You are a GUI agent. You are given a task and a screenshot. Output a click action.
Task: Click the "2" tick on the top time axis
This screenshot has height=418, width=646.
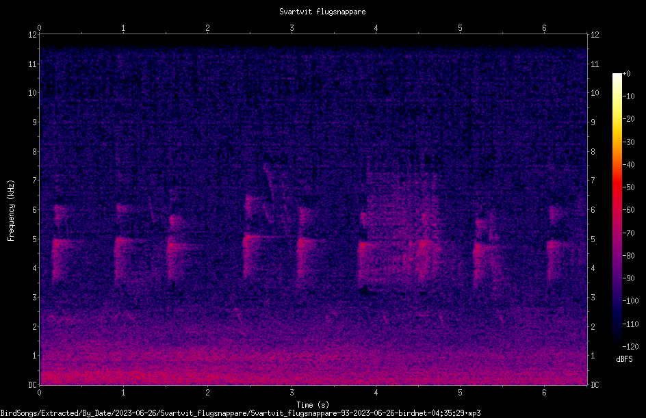(x=207, y=28)
